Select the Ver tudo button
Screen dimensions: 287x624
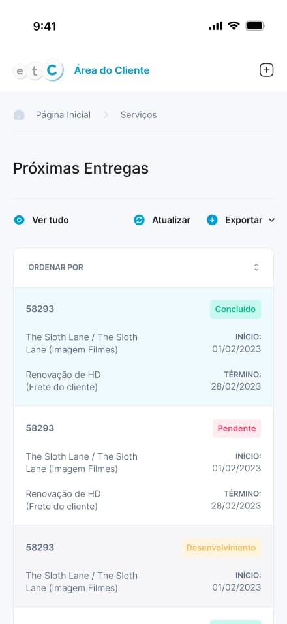(x=41, y=220)
